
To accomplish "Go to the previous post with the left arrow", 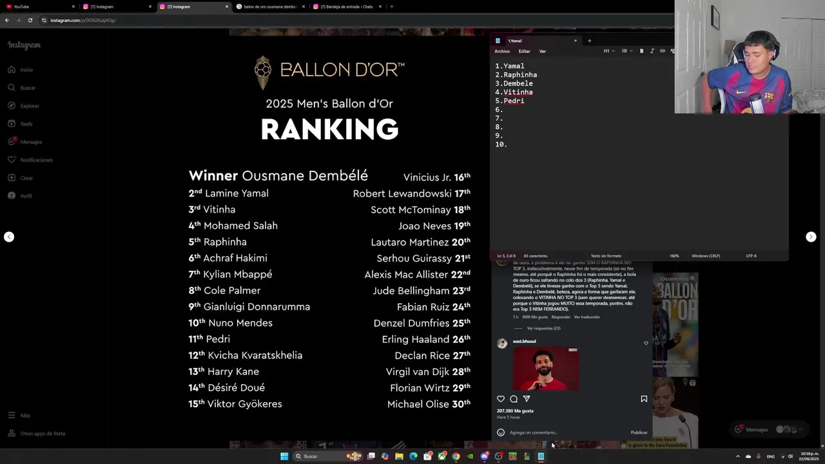I will coord(9,237).
